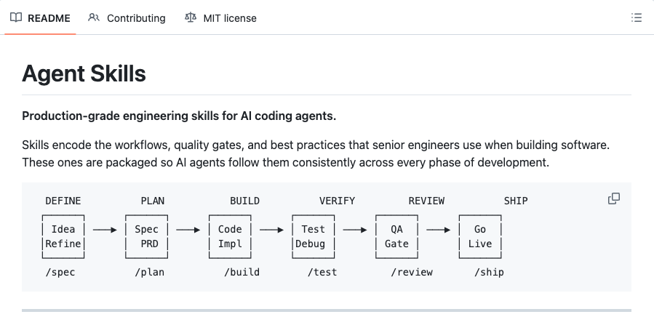Viewport: 654px width, 317px height.
Task: Switch to the README tab label
Action: [49, 18]
